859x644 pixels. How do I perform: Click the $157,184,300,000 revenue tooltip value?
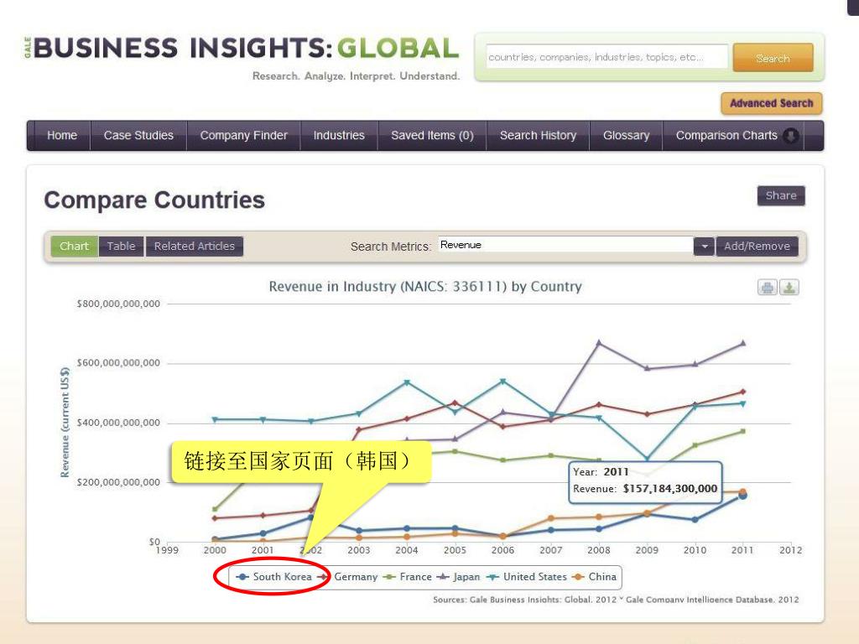pos(670,489)
